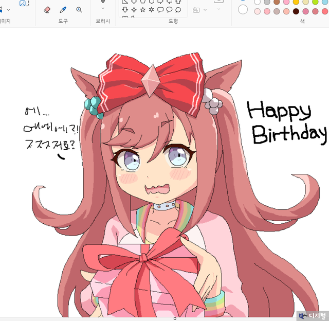The height and width of the screenshot is (321, 329).
Task: Pick the coral red color swatch
Action: click(x=325, y=11)
